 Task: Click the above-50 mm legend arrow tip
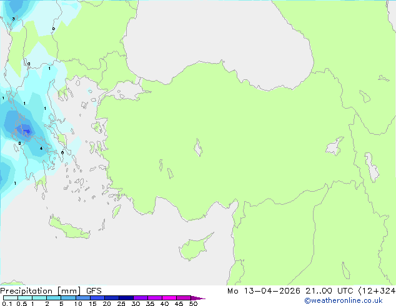[198, 298]
